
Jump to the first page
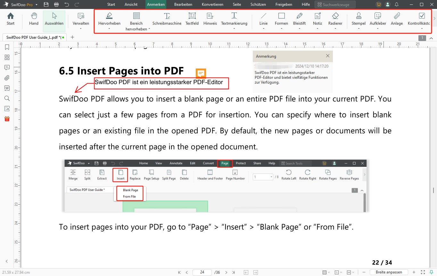click(x=180, y=272)
